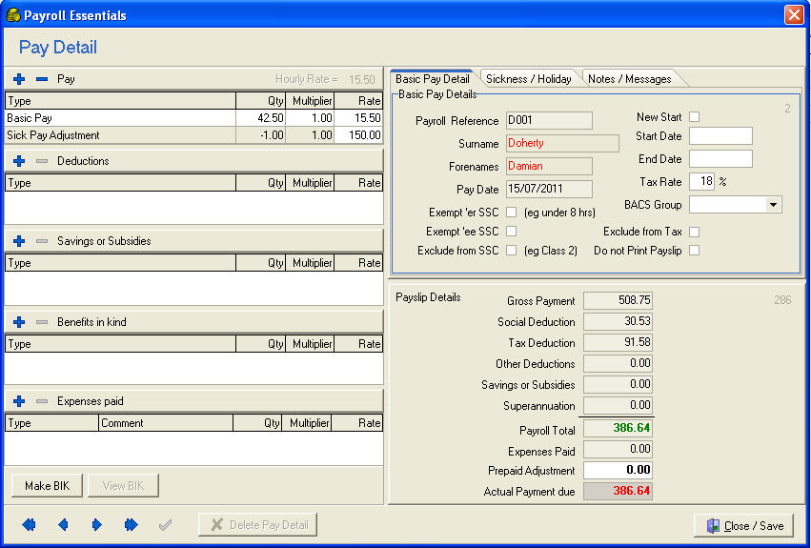This screenshot has height=548, width=811.
Task: Add a new Pay line with plus icon
Action: (19, 79)
